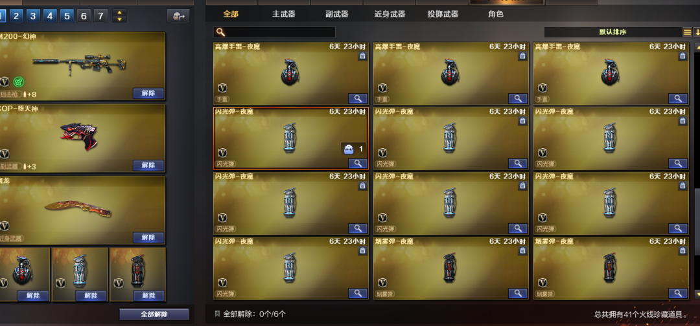Open the 默认排序 sort dropdown
700x326 pixels.
(x=612, y=32)
